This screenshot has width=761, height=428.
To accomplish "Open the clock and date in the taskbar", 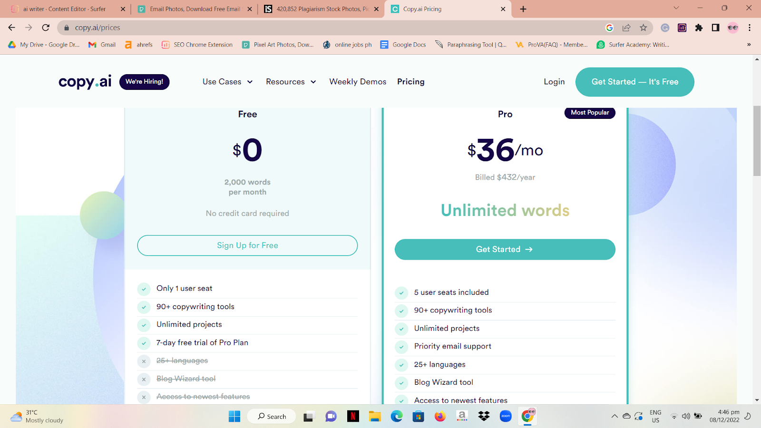I will click(x=724, y=416).
